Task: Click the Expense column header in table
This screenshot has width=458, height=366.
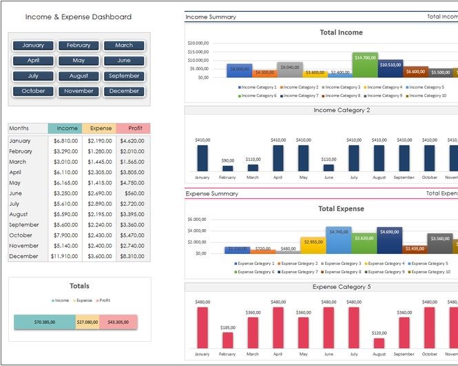Action: click(x=99, y=129)
